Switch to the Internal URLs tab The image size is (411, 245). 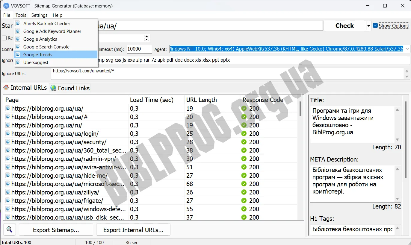click(x=25, y=87)
